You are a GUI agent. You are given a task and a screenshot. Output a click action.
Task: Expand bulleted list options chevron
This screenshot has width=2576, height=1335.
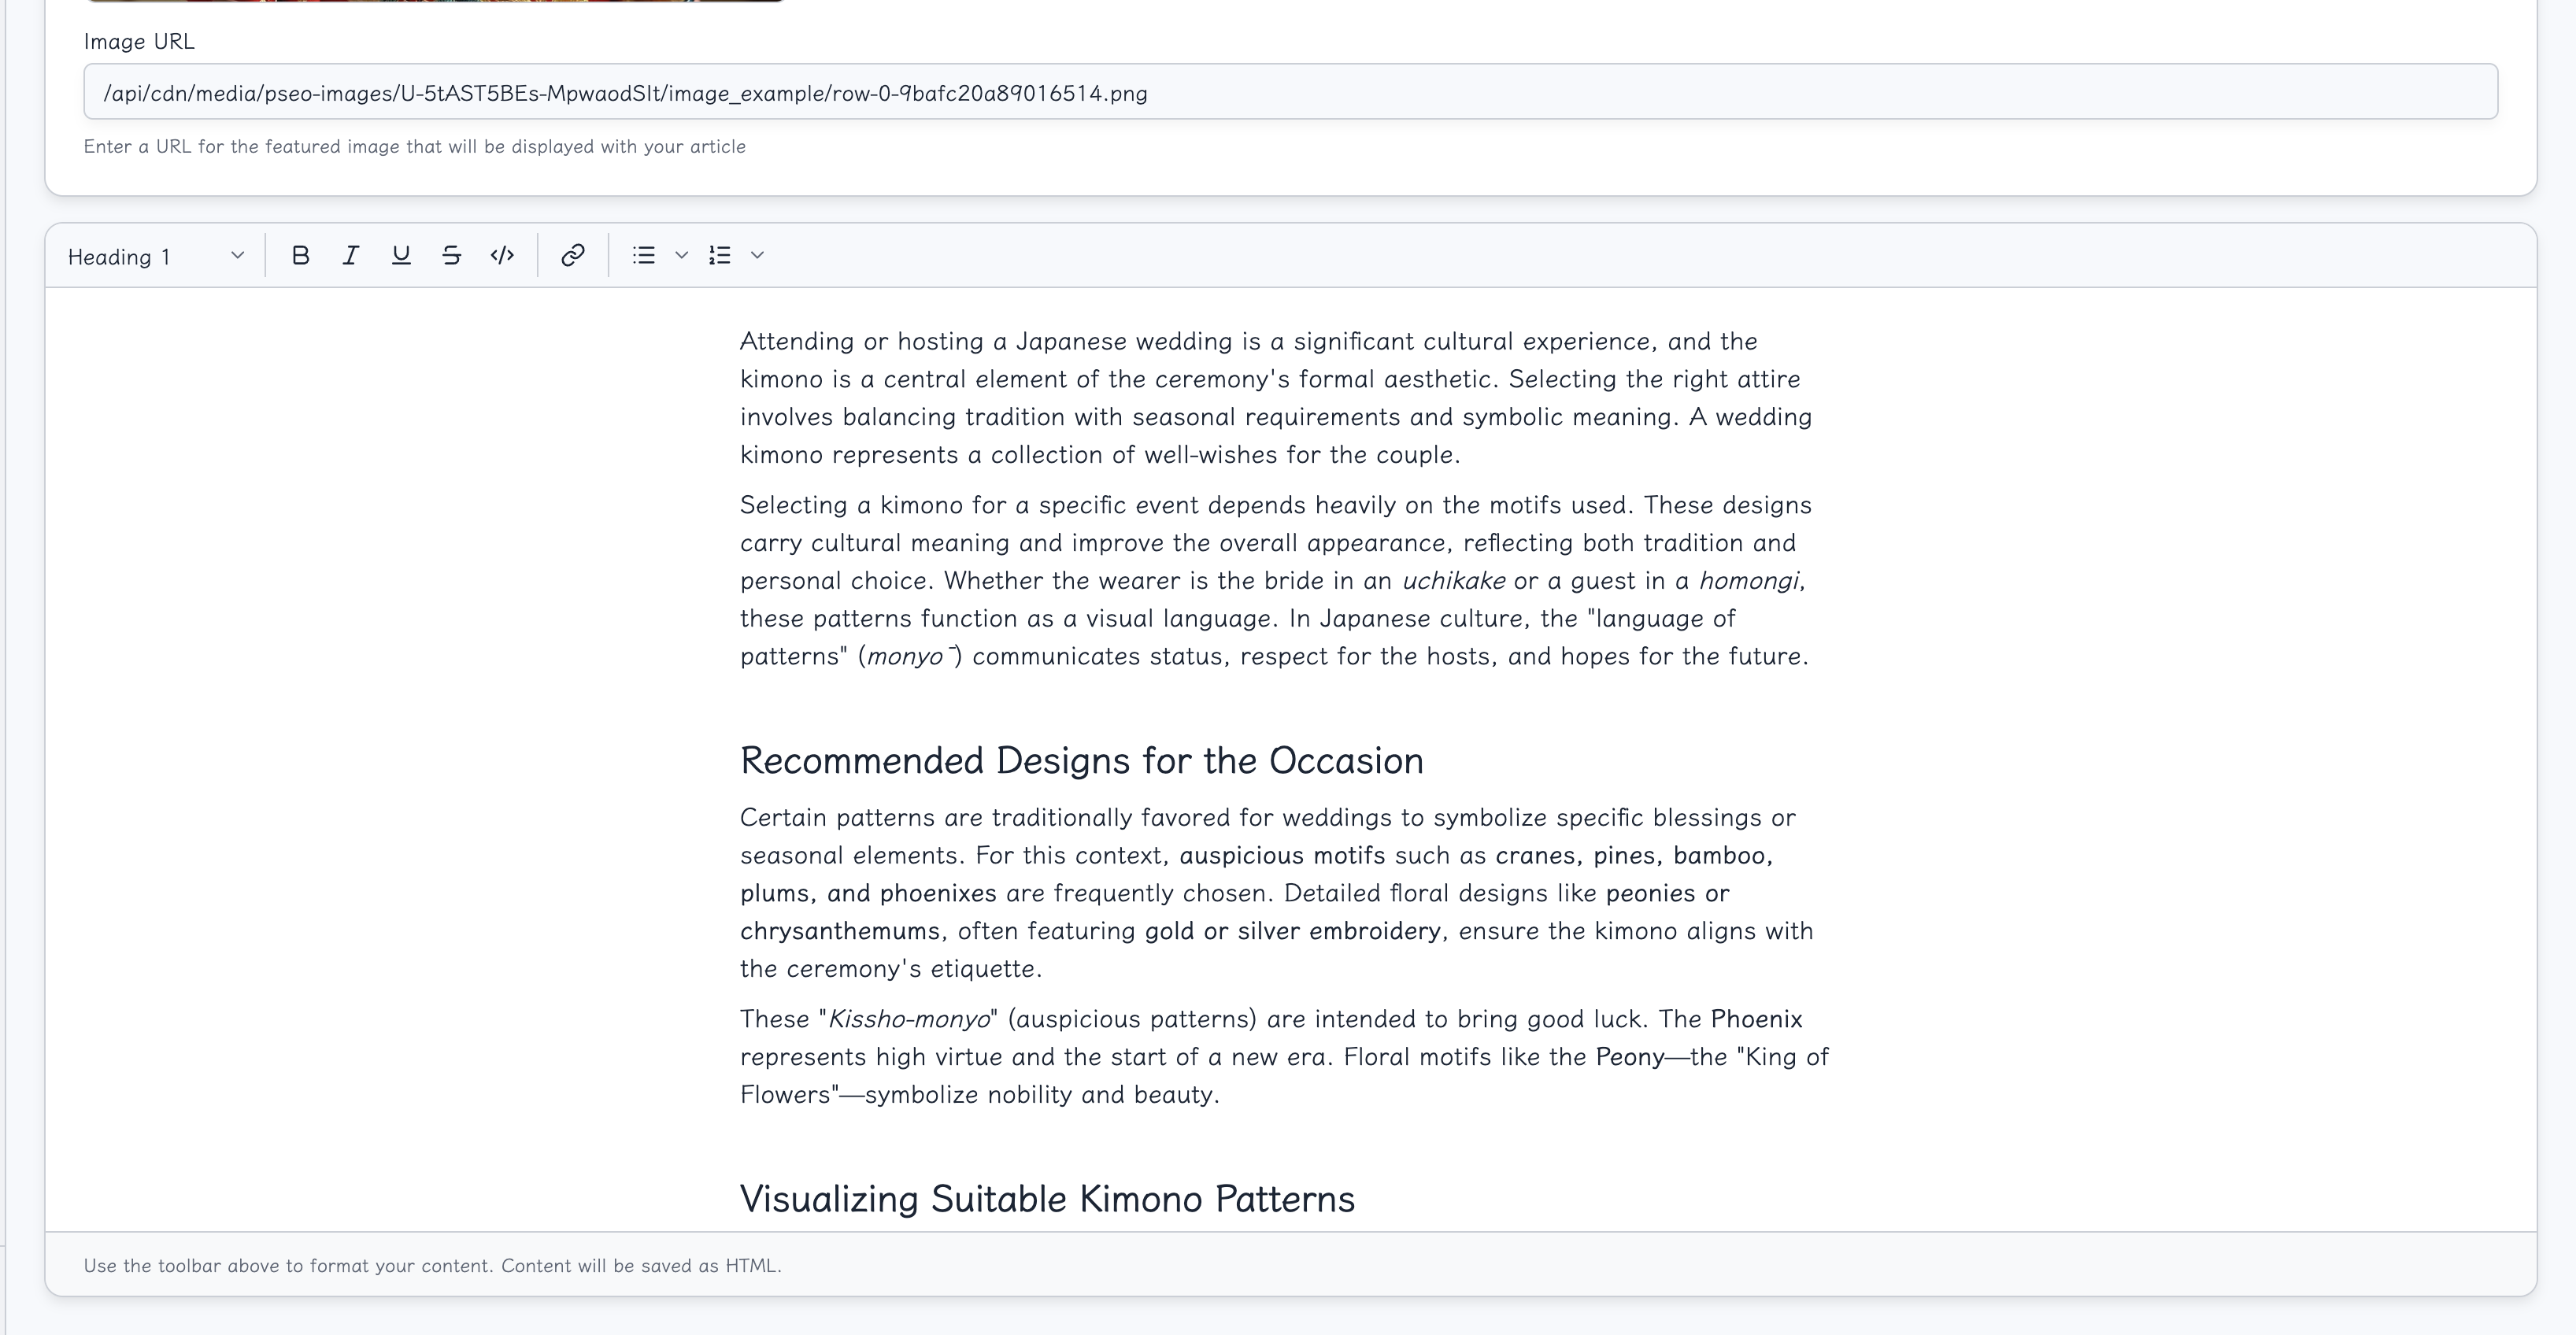coord(682,256)
